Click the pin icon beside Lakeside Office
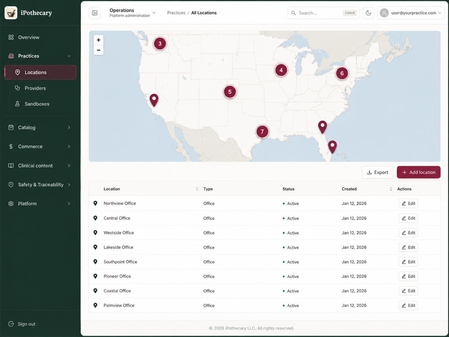 point(96,247)
